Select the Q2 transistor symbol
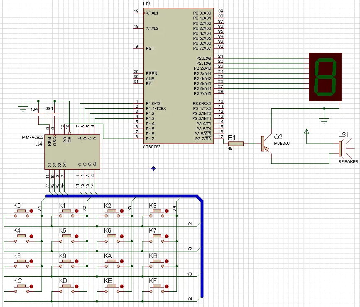The image size is (360, 307). pyautogui.click(x=265, y=144)
